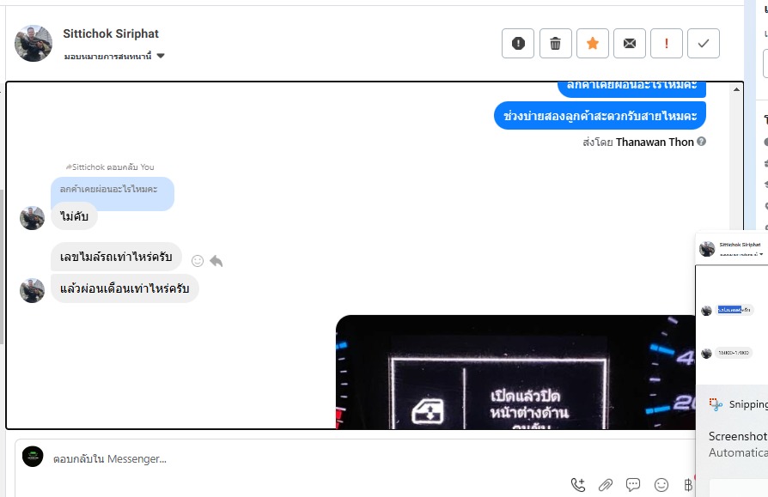The image size is (768, 497).
Task: Select the 'ไม่คับ' reply message bubble
Action: (74, 216)
